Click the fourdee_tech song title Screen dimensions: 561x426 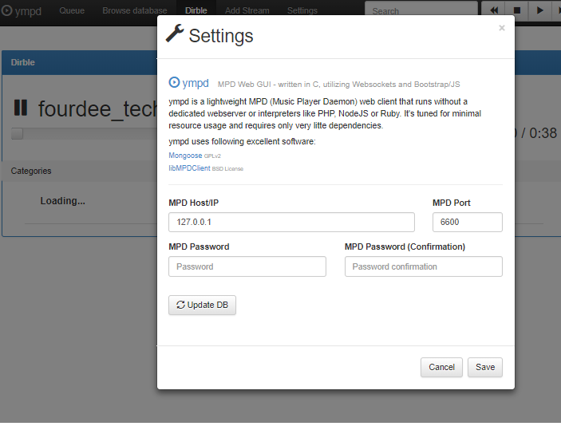[x=97, y=109]
